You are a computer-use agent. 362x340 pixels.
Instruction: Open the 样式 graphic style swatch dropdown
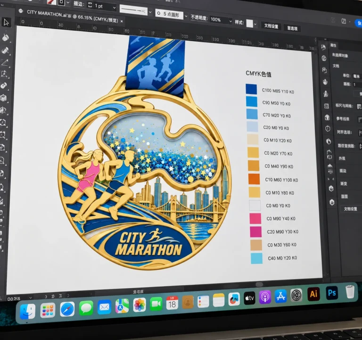pyautogui.click(x=255, y=24)
